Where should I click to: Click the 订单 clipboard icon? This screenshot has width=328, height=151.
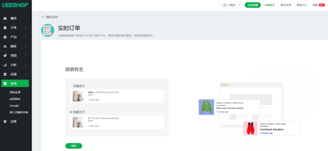coord(5,28)
